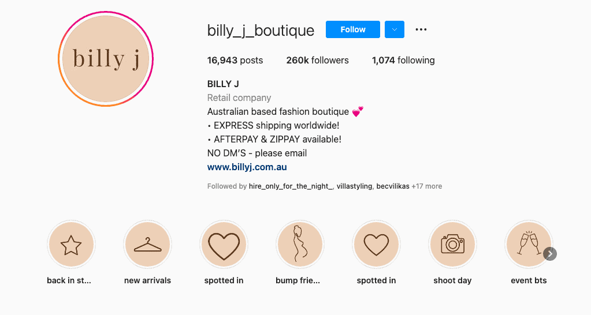
Task: Click the 16,943 posts count
Action: (x=235, y=60)
